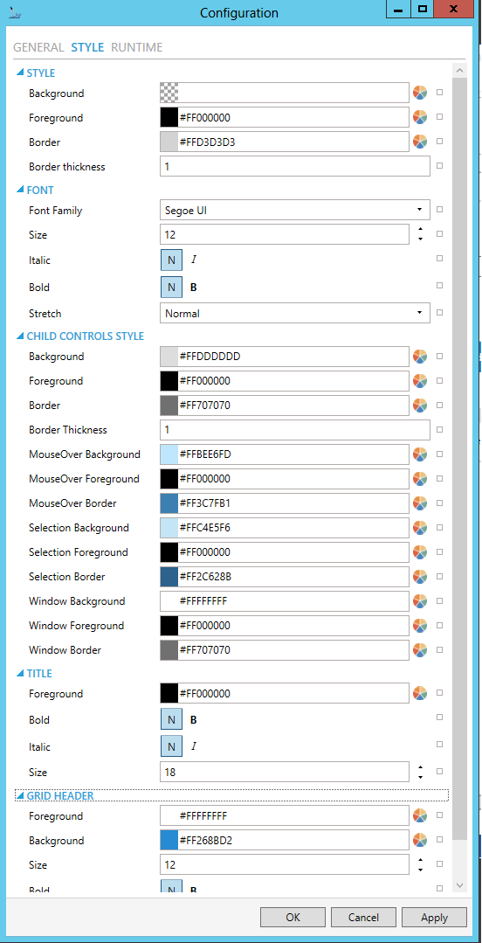Toggle the Font Bold N button

tap(171, 287)
